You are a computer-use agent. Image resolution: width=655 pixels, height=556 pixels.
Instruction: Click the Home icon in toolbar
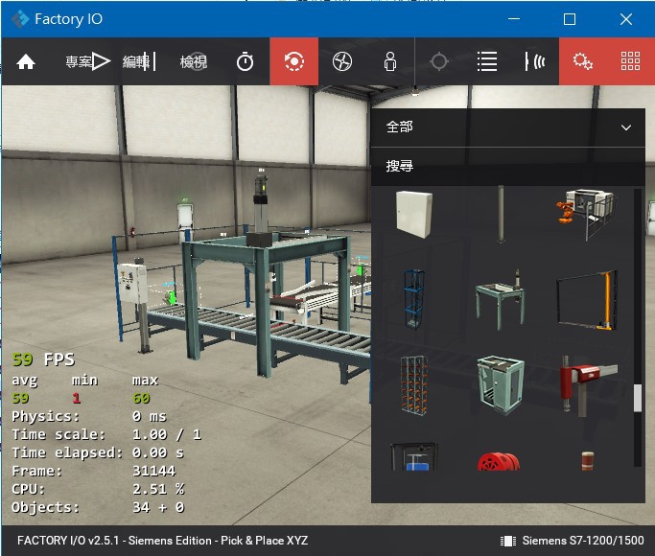[x=26, y=61]
